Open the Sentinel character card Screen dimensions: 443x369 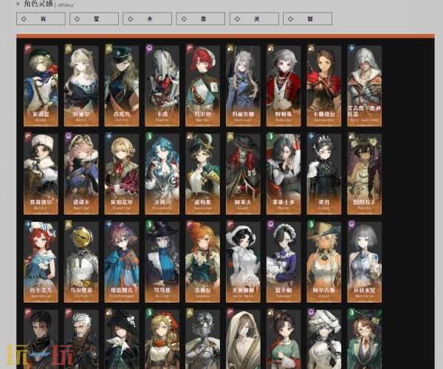(x=243, y=86)
